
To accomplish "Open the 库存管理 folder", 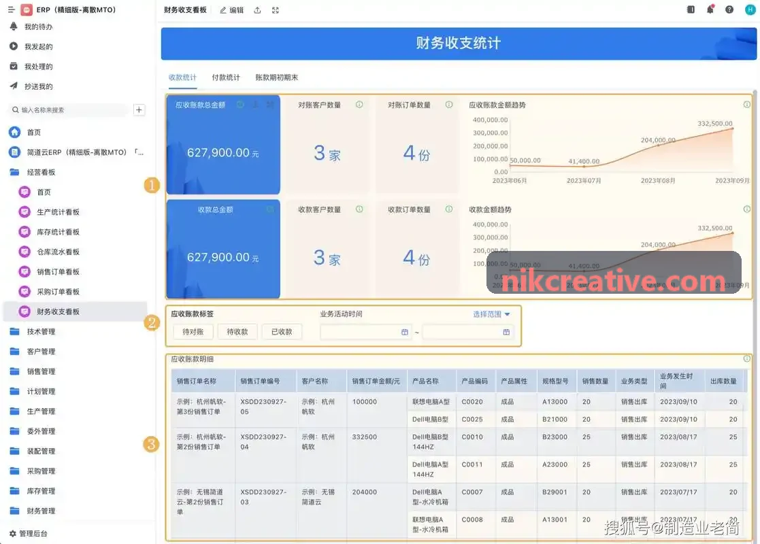I will point(42,491).
